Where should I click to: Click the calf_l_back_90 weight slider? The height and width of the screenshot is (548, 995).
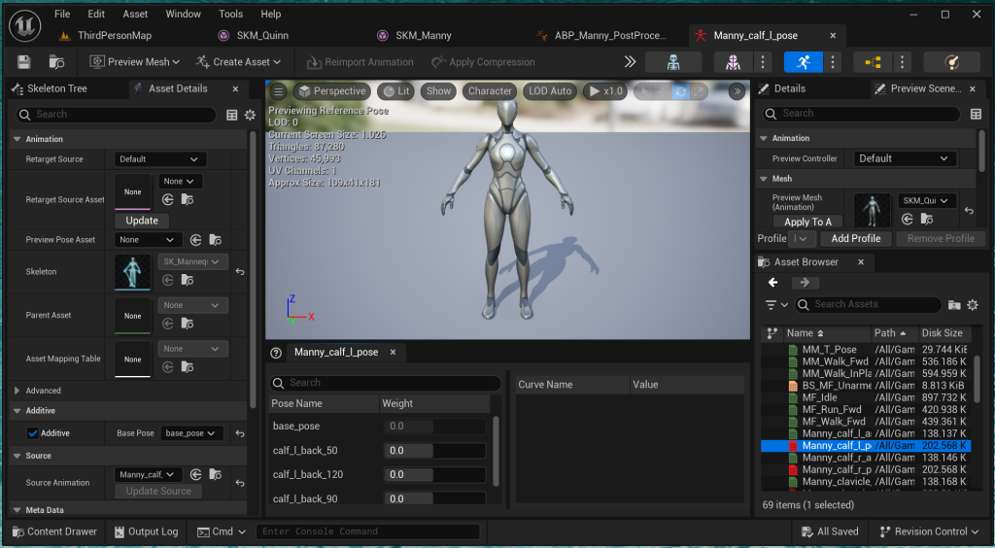tap(434, 498)
